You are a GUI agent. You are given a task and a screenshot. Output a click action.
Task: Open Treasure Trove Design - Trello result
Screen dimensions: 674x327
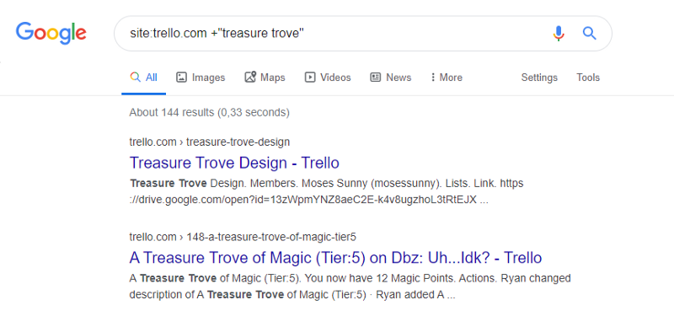[234, 163]
